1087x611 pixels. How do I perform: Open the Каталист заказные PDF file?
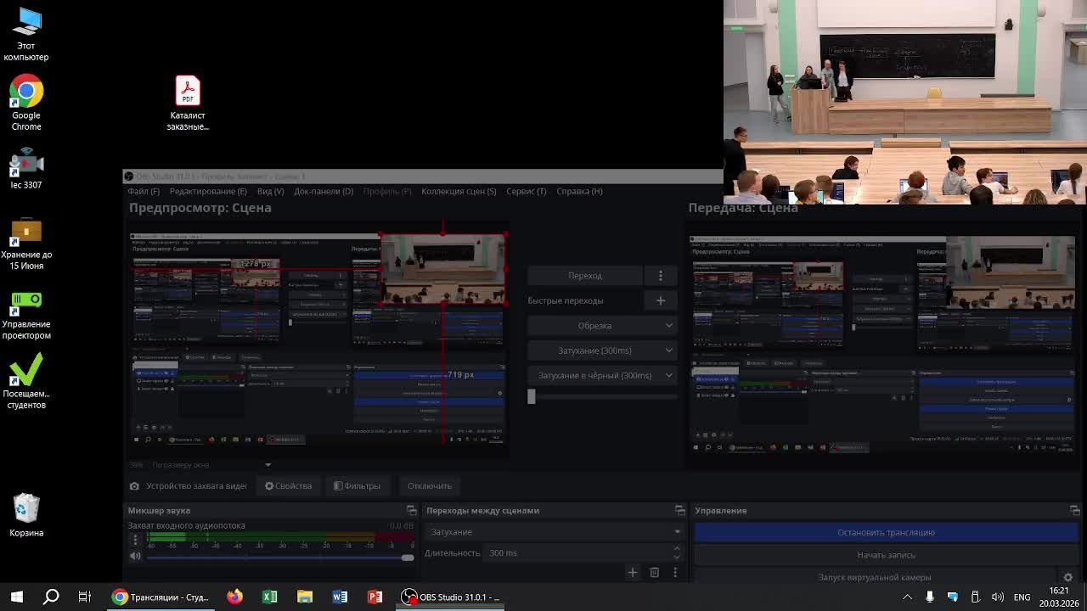click(x=188, y=104)
